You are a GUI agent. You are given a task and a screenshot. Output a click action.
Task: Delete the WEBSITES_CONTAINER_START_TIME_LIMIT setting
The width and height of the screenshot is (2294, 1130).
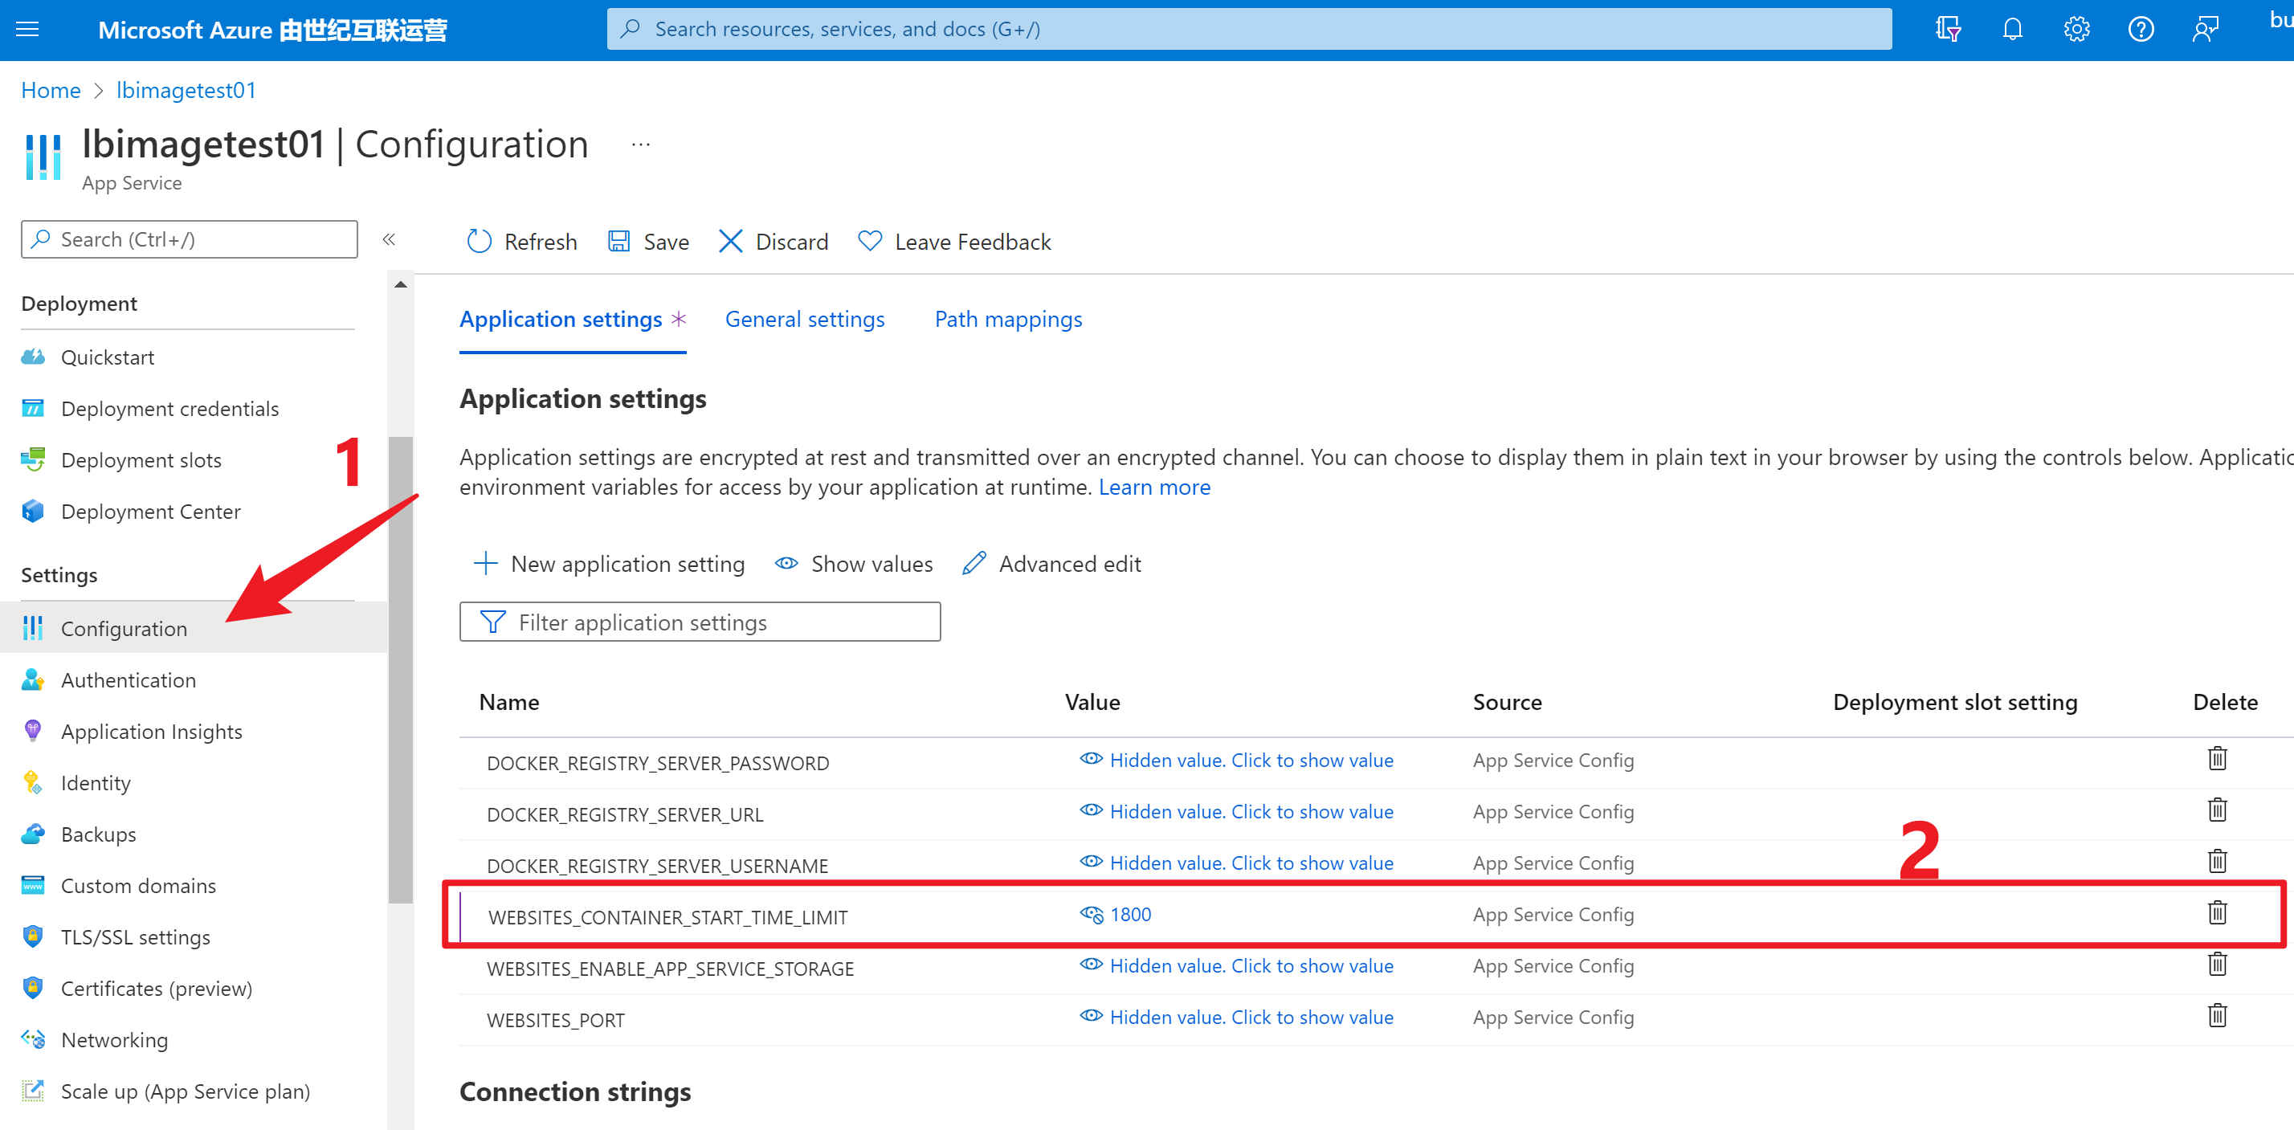click(2217, 912)
